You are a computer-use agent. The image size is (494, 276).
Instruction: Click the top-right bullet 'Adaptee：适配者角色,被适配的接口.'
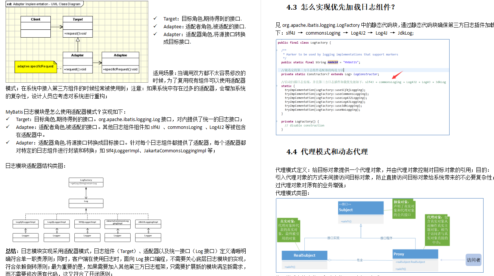pos(205,26)
